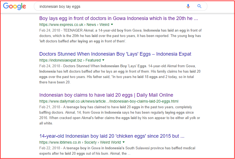Click snippet text 'there have been 20.'
235x159 pixels.
tap(55, 82)
